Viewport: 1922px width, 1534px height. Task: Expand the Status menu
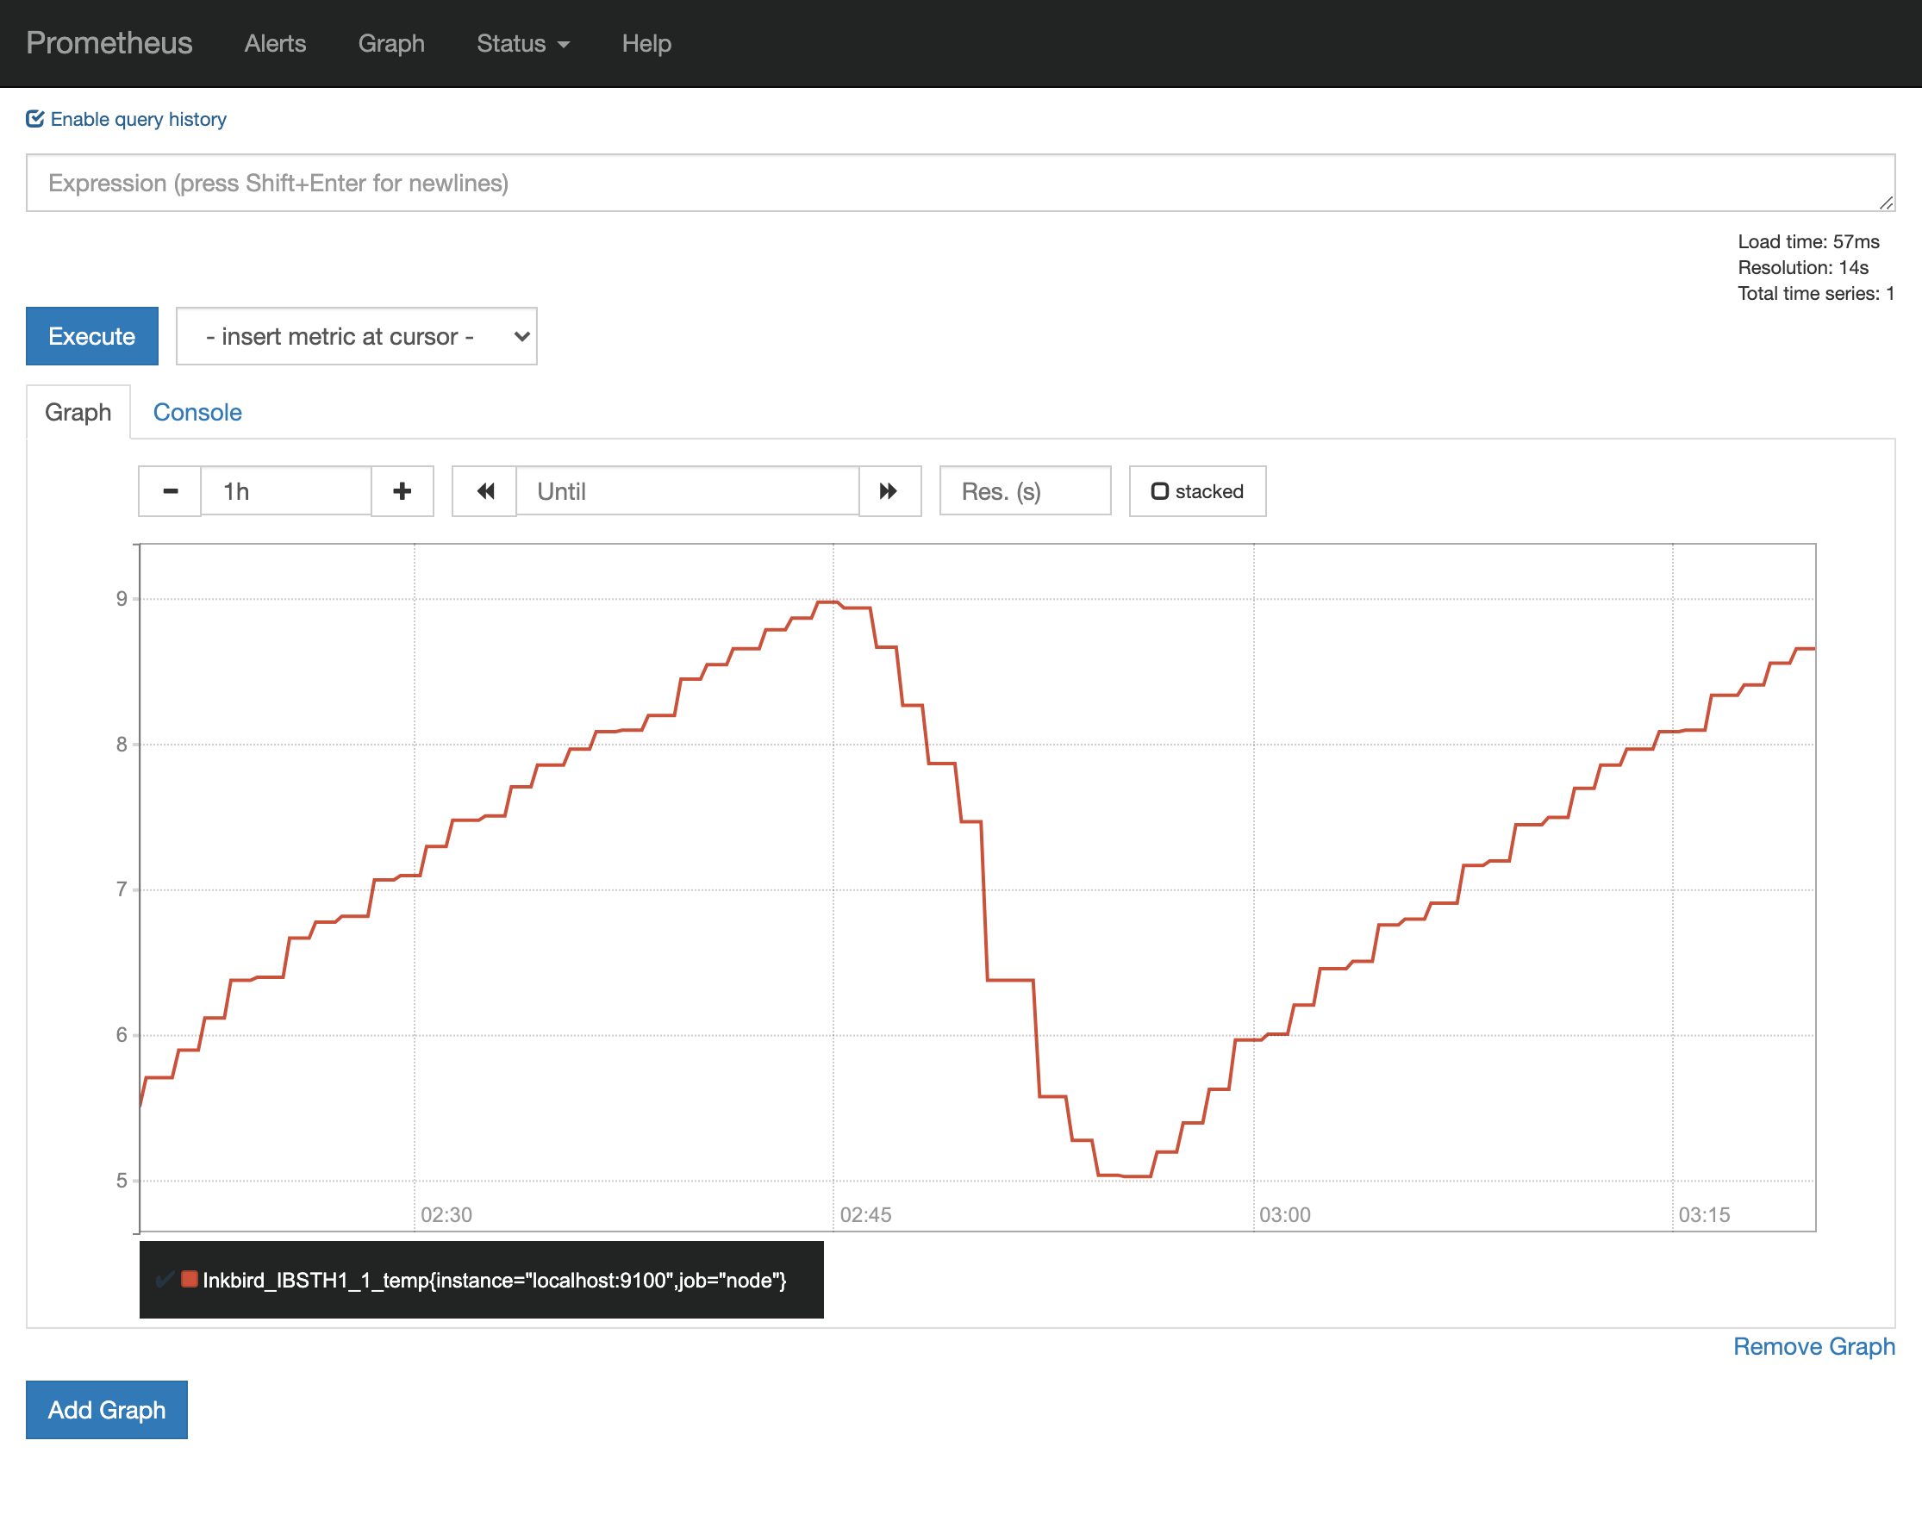point(512,44)
